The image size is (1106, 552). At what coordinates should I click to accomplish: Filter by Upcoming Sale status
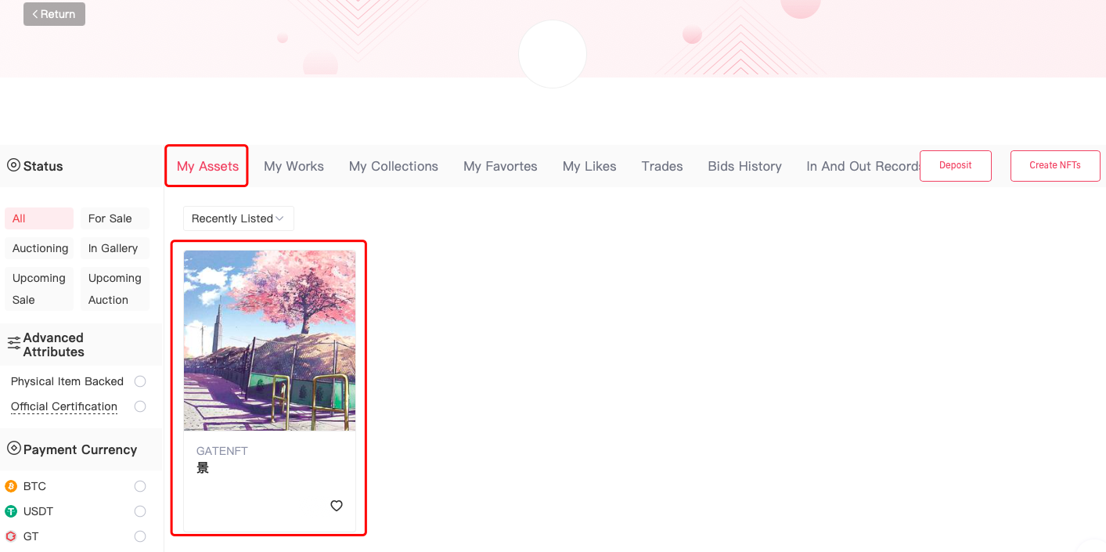tap(39, 289)
